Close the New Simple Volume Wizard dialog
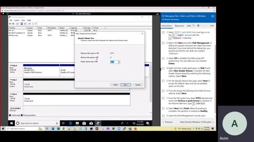The image size is (254, 142). point(142,34)
